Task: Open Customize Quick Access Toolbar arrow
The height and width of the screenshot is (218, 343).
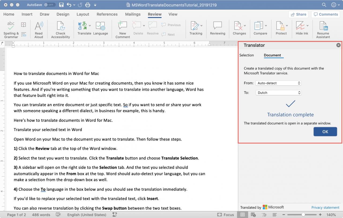Action: 95,5
